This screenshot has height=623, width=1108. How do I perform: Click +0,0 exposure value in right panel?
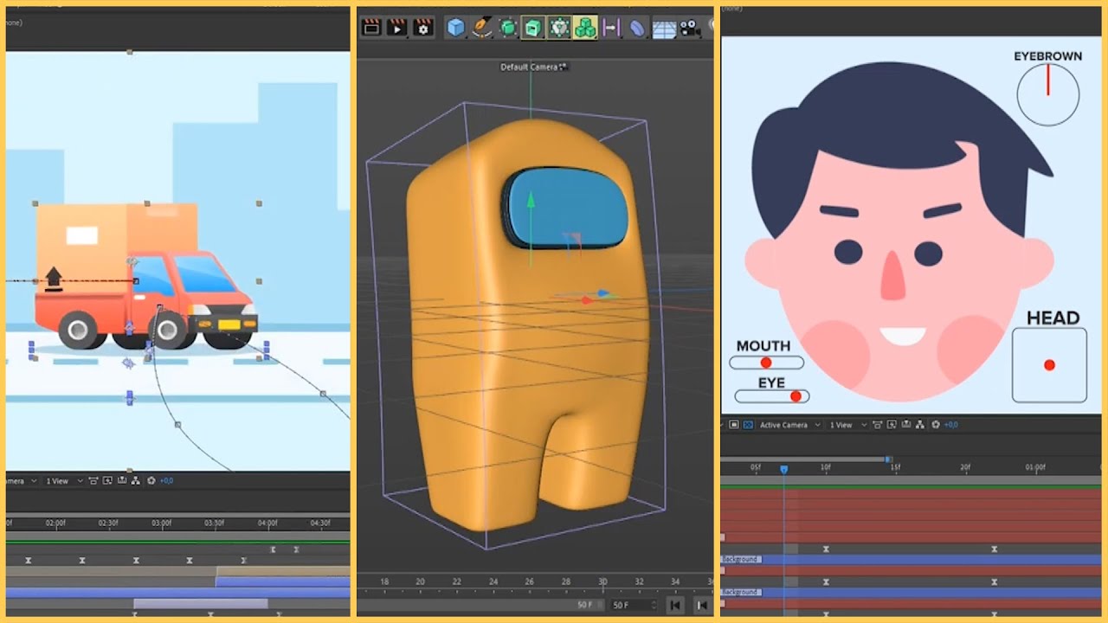tap(951, 425)
